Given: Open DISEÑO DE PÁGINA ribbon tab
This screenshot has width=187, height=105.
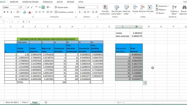Looking at the screenshot, I should [x=30, y=2].
